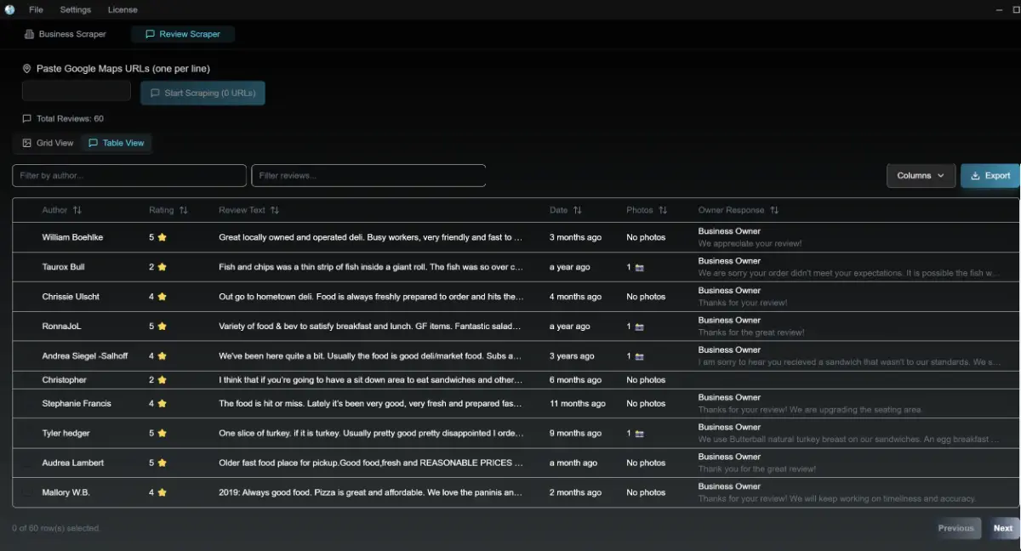Sort table by Author column arrows
This screenshot has width=1021, height=551.
[x=77, y=210]
